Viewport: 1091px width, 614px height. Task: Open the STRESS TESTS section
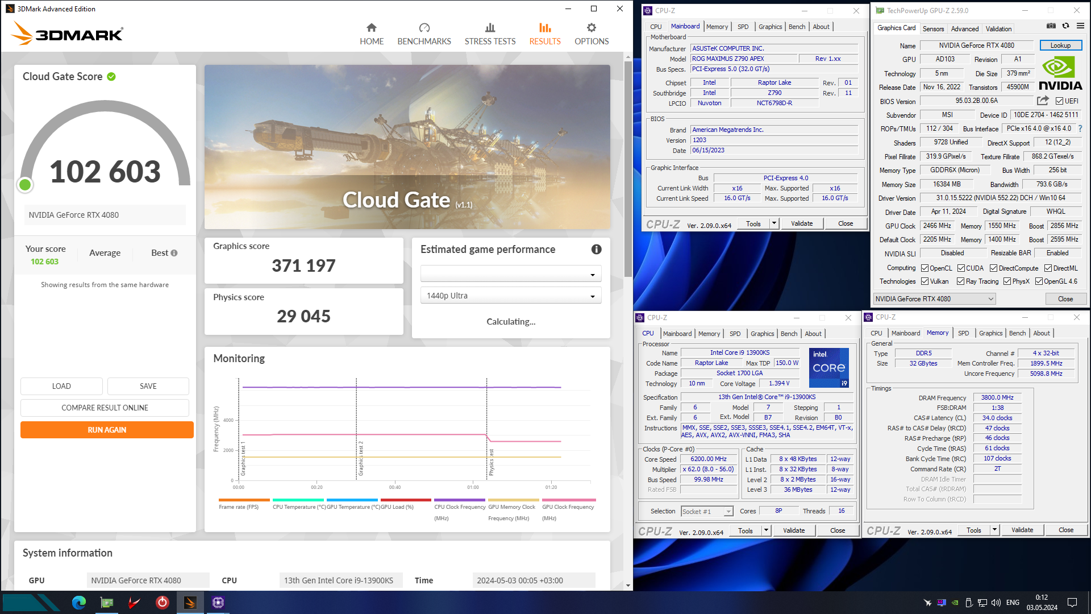pos(490,34)
